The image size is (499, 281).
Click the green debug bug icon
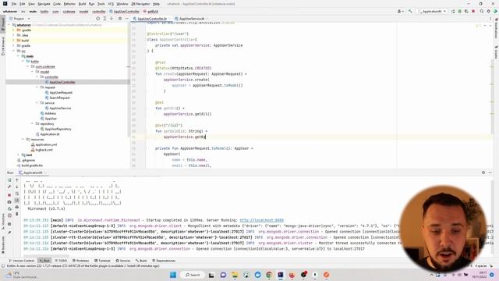[459, 11]
